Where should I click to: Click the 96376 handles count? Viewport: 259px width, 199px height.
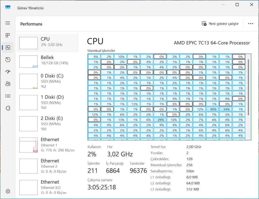pos(138,171)
